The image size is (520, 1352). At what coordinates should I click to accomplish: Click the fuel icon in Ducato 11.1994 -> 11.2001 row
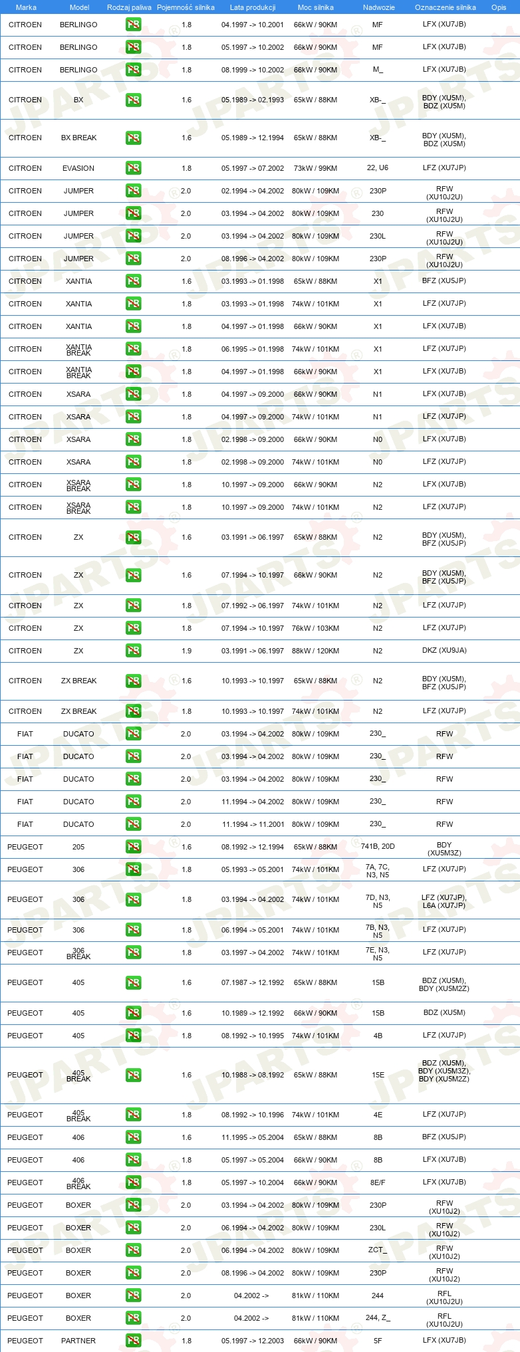click(x=133, y=824)
